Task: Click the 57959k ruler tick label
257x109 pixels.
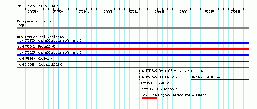Action: 58,12
